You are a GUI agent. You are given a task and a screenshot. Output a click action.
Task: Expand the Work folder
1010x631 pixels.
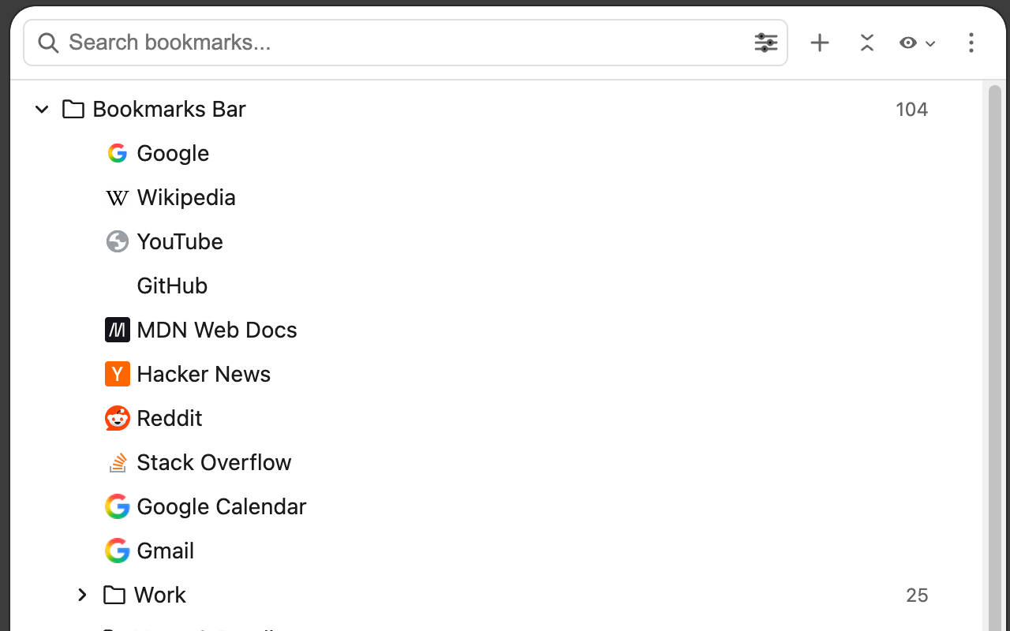(x=82, y=595)
